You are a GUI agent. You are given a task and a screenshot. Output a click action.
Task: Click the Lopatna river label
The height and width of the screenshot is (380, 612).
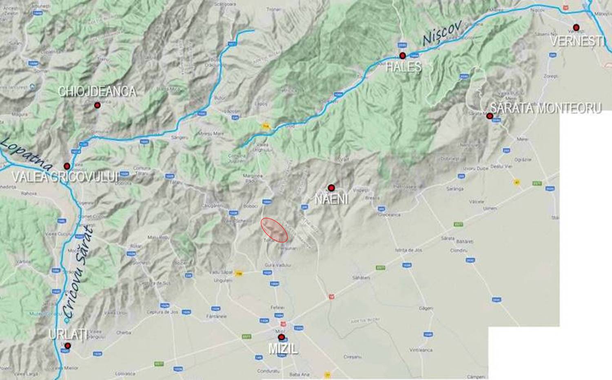(27, 155)
